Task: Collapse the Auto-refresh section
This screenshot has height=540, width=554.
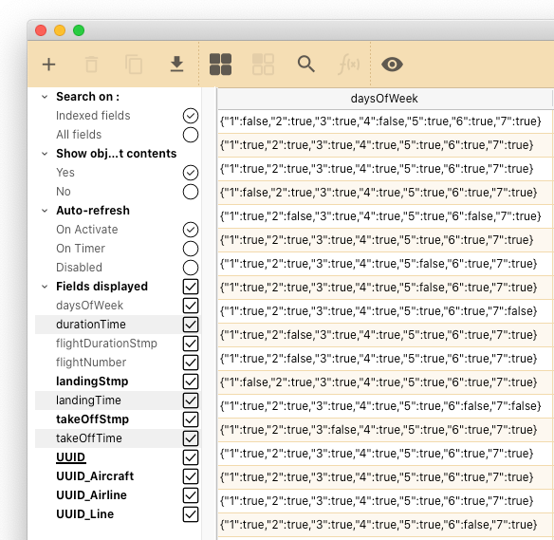Action: coord(45,211)
